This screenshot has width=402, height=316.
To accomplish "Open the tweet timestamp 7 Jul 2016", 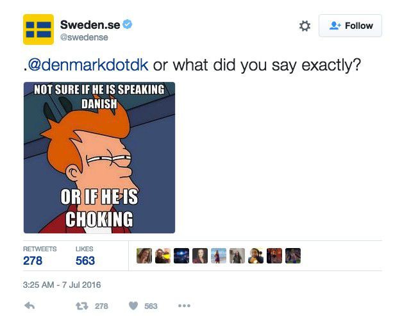I will click(62, 285).
